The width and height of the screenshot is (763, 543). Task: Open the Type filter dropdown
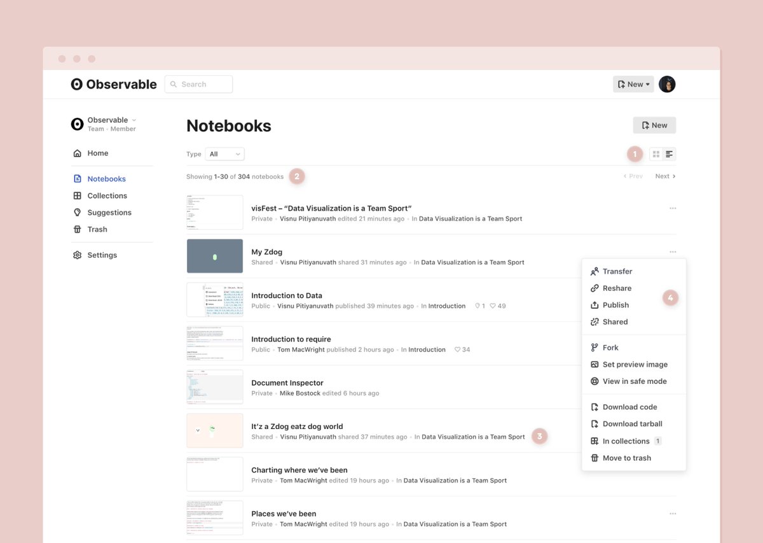pos(225,154)
